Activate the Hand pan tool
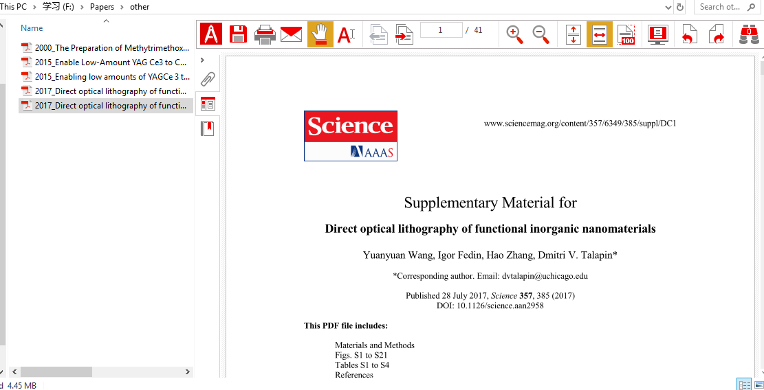Screen dimensions: 764x390 click(320, 34)
